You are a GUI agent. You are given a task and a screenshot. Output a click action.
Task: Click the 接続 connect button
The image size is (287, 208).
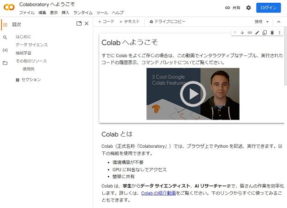258,22
